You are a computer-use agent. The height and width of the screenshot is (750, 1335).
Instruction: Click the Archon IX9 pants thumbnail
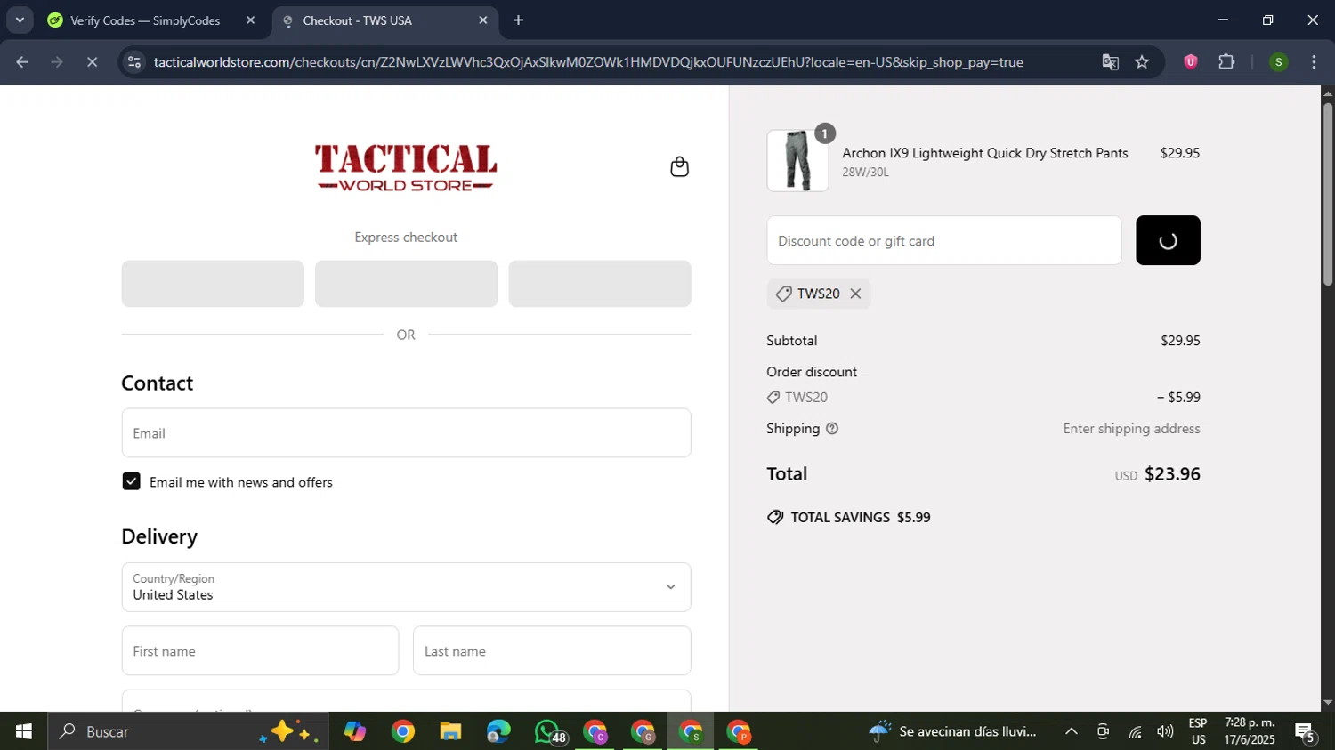797,161
